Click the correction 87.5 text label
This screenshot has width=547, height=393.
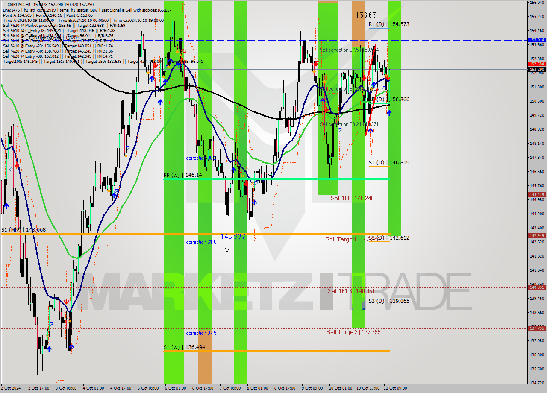click(201, 333)
